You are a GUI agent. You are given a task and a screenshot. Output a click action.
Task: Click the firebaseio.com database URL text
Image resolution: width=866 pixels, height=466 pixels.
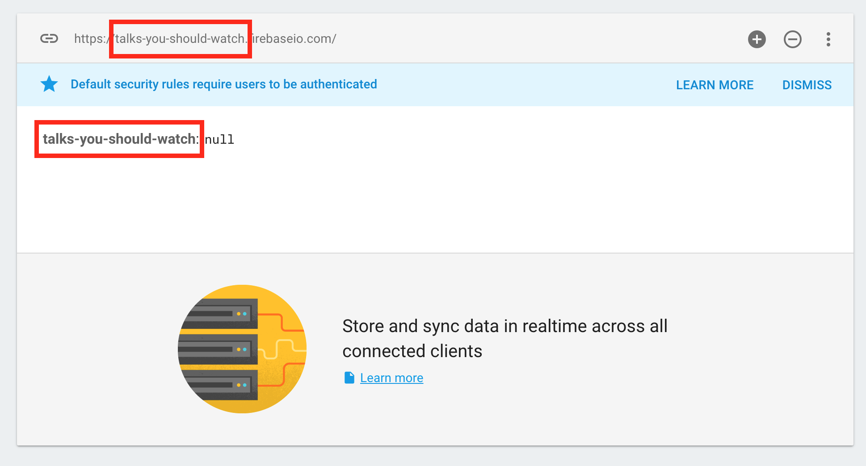point(205,39)
